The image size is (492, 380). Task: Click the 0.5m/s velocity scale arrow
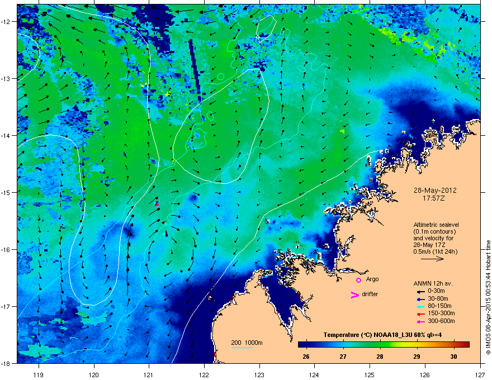(432, 259)
